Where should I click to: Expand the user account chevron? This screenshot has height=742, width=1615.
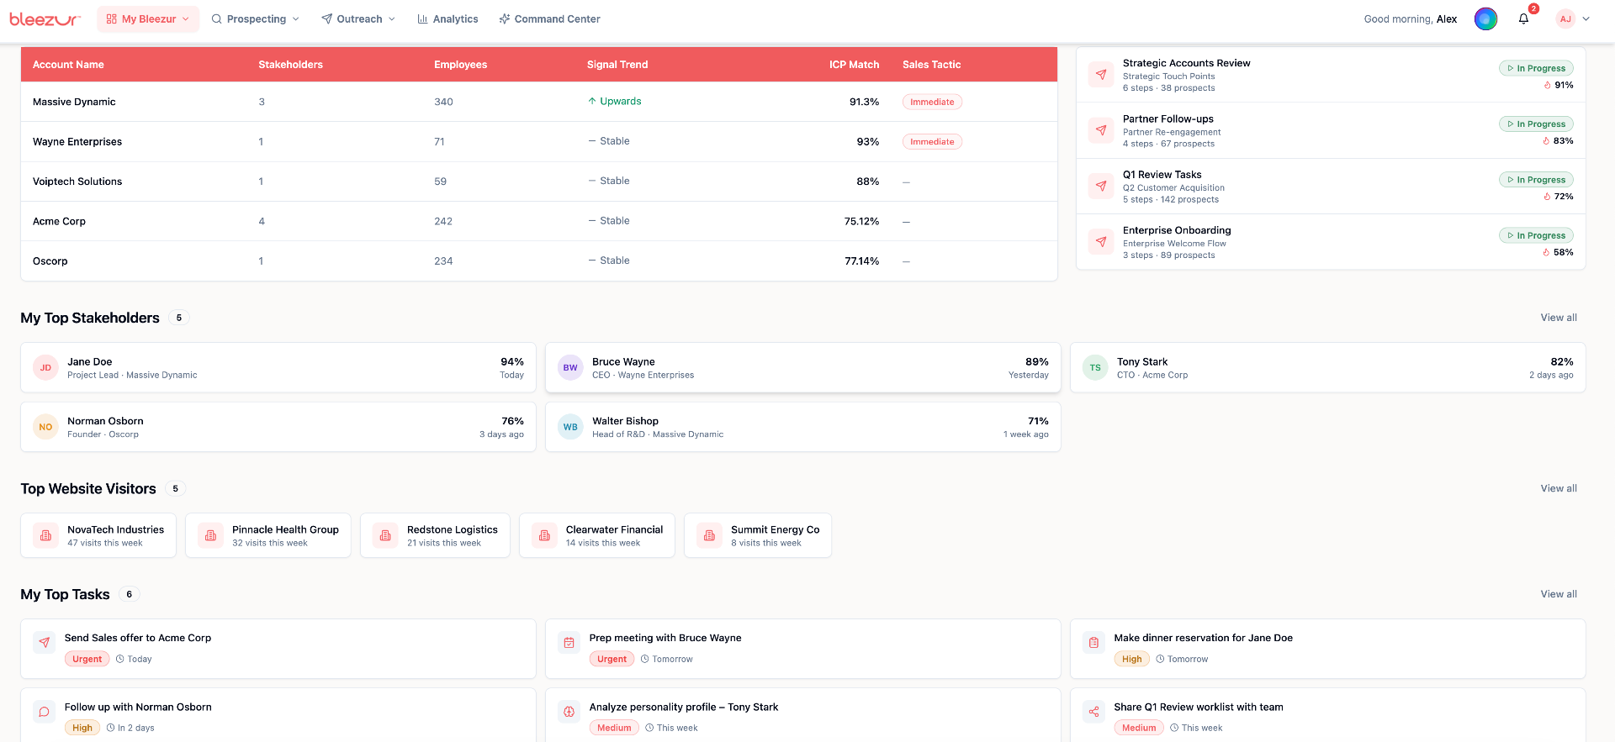[1586, 18]
